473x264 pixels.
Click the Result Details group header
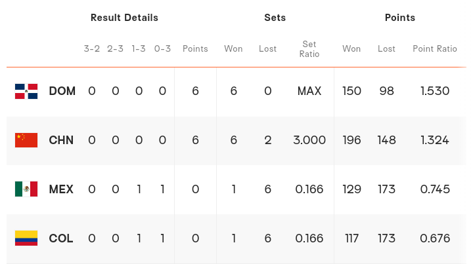[x=124, y=18]
